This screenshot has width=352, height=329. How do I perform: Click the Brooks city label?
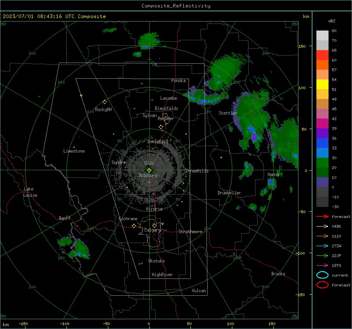click(278, 274)
